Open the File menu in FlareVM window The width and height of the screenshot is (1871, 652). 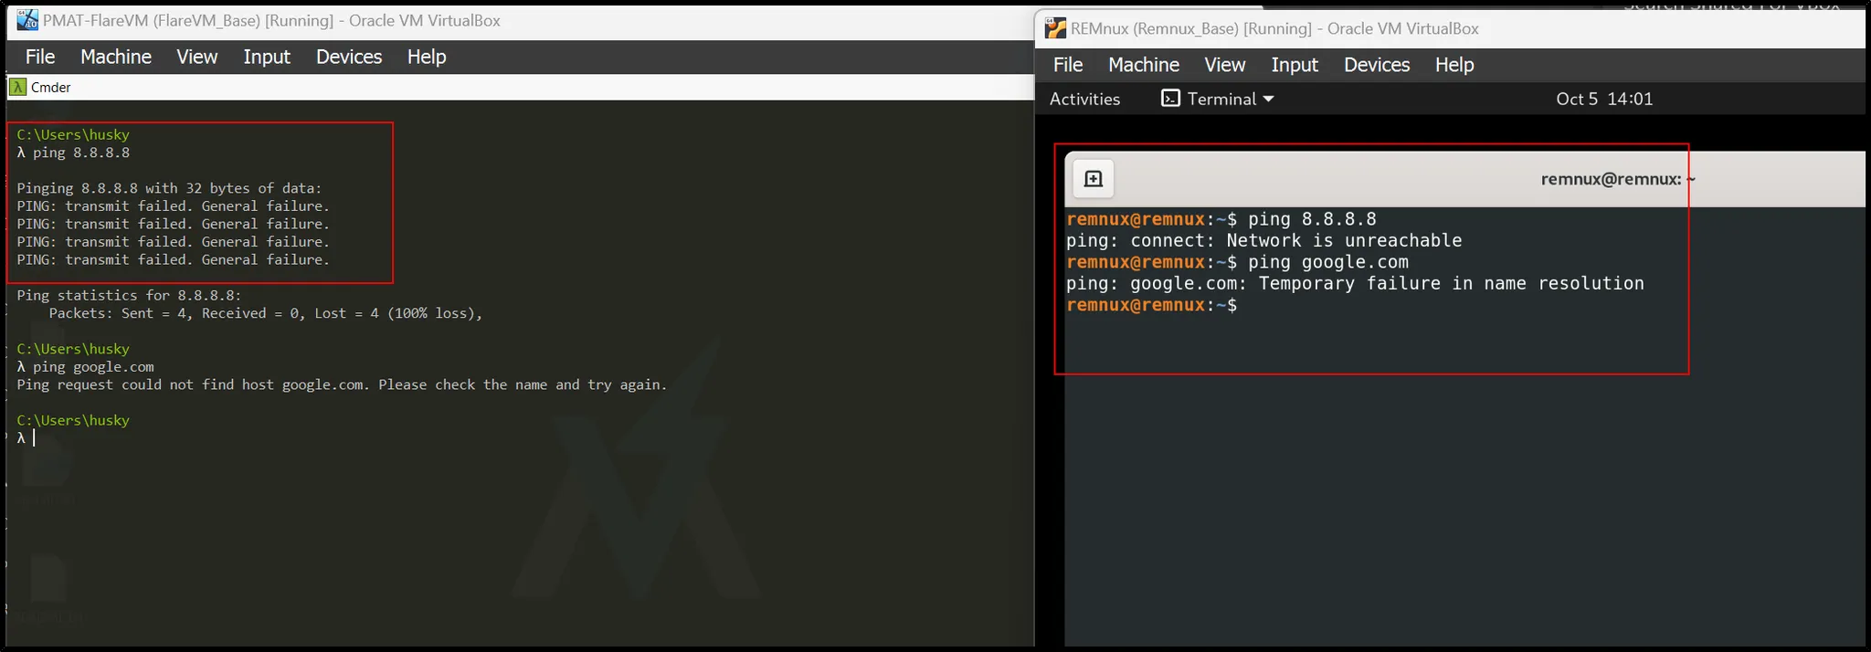(x=40, y=57)
